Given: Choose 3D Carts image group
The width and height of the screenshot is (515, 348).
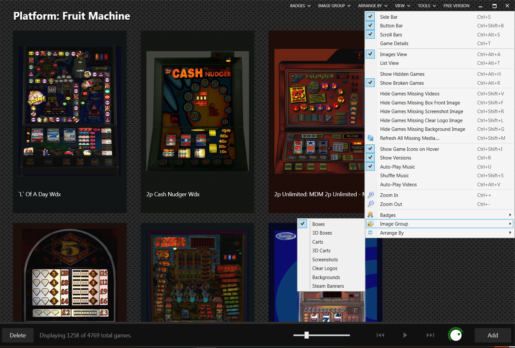Looking at the screenshot, I should pyautogui.click(x=331, y=250).
